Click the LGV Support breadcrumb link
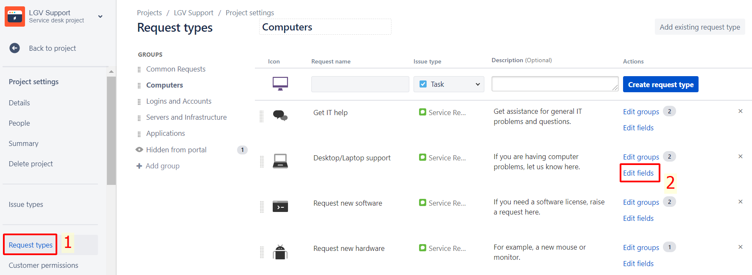Image resolution: width=752 pixels, height=275 pixels. tap(193, 13)
